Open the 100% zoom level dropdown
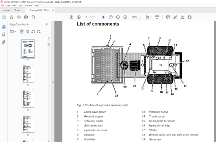 (x=140, y=17)
